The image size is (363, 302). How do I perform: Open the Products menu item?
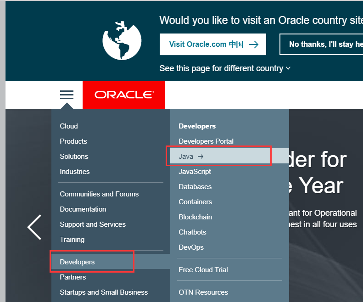pyautogui.click(x=73, y=141)
